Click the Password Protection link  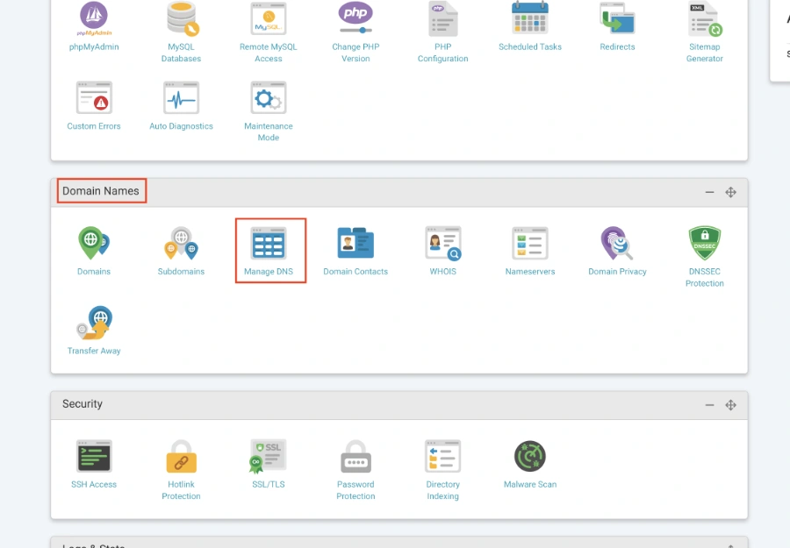pos(355,490)
